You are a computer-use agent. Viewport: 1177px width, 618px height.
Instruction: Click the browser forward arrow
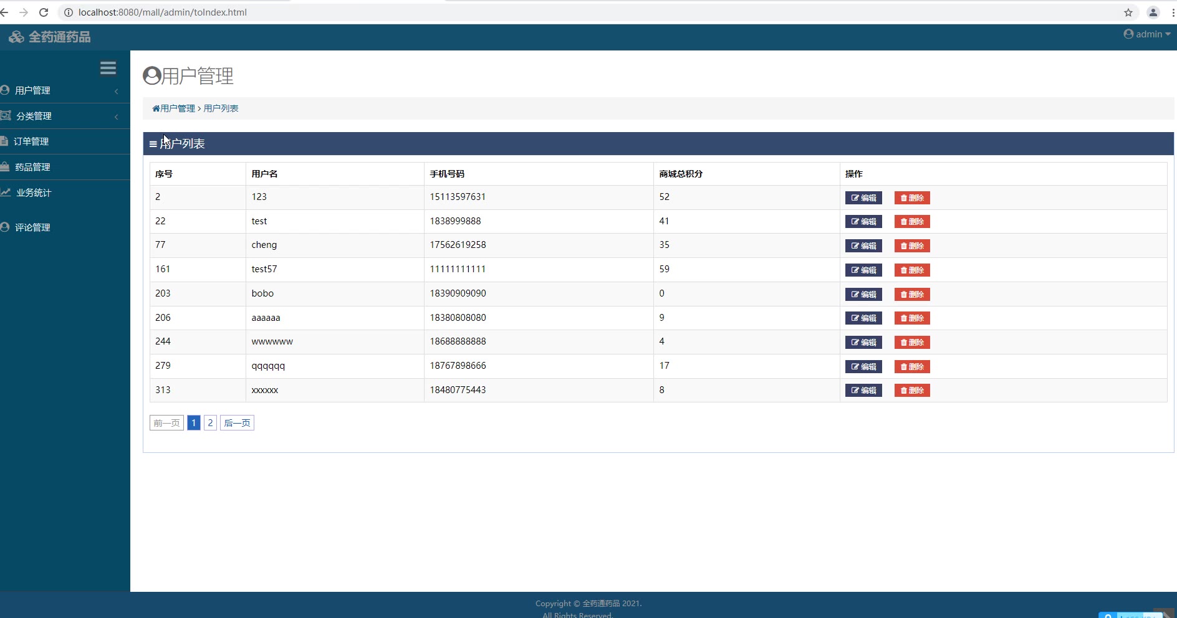click(24, 12)
